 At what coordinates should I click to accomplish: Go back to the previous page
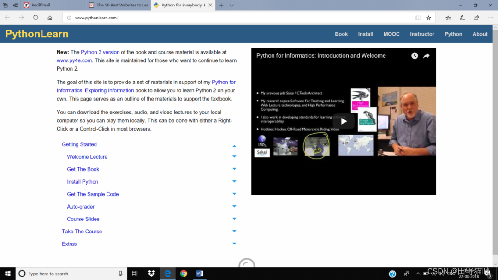coord(7,18)
